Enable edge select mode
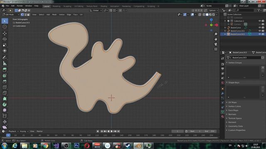This screenshot has width=266, height=149. click(x=25, y=15)
